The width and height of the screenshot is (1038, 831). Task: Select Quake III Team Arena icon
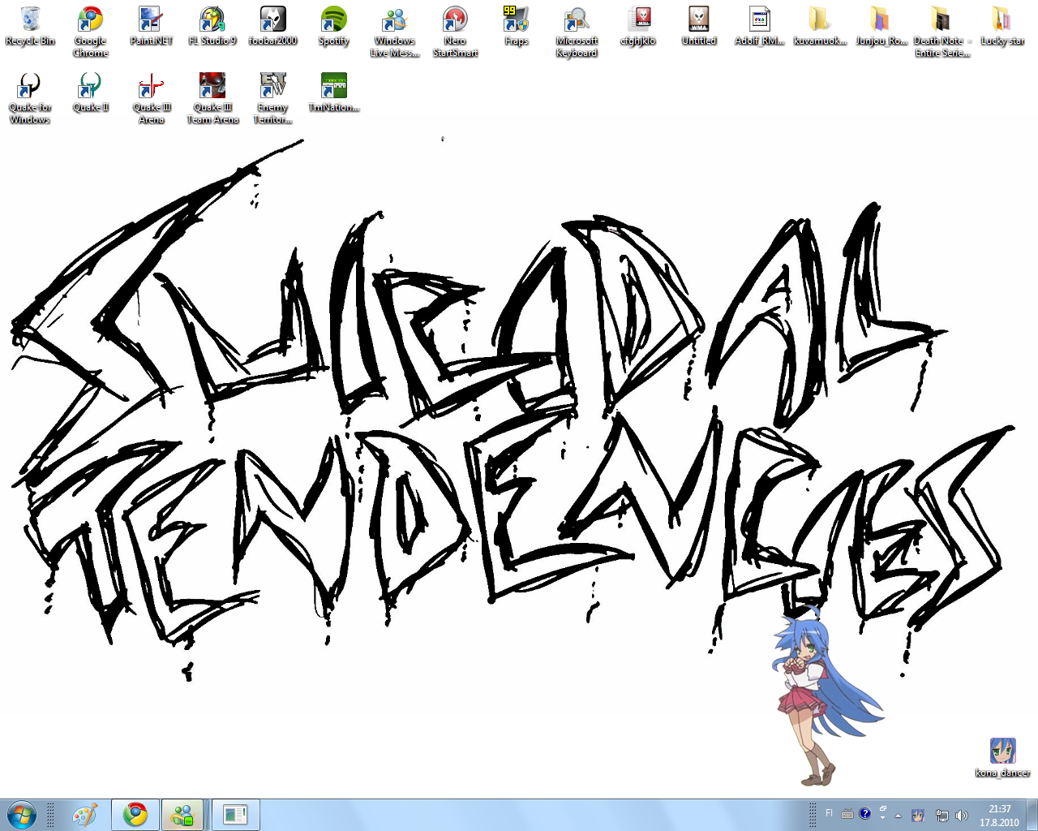coord(212,93)
